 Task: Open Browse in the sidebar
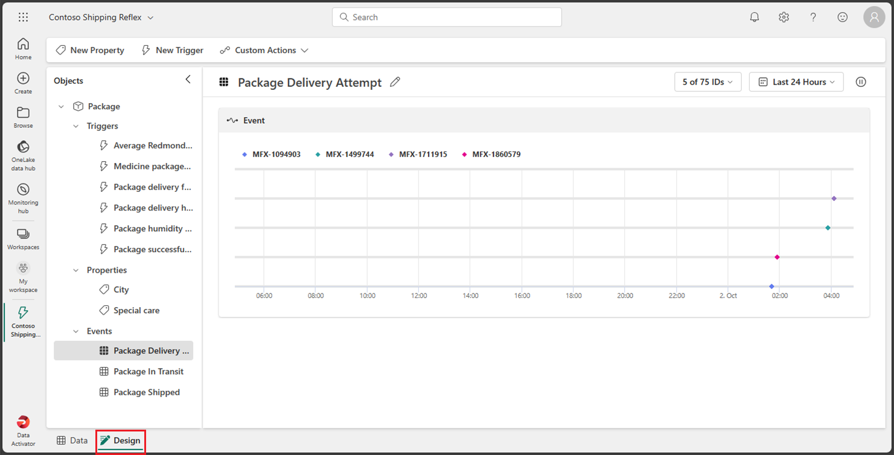(x=23, y=118)
